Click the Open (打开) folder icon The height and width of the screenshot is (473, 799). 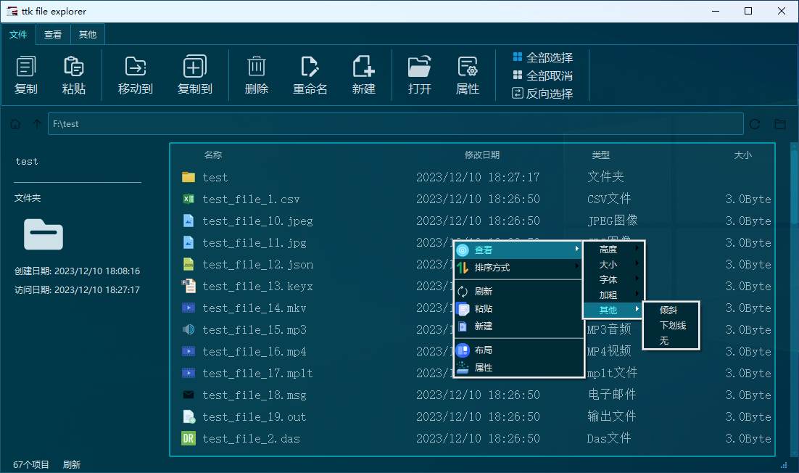(x=419, y=67)
